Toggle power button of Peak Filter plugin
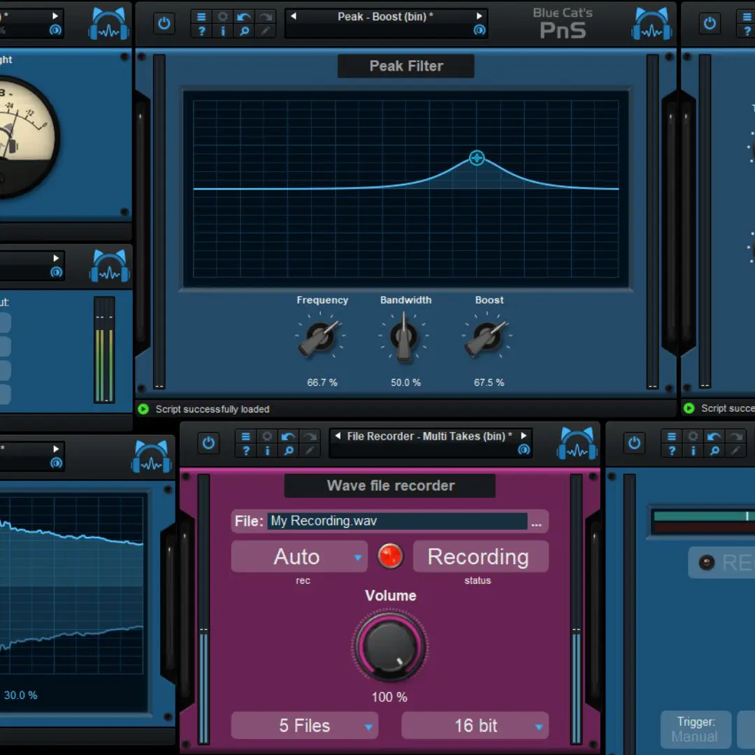The image size is (755, 755). tap(164, 23)
